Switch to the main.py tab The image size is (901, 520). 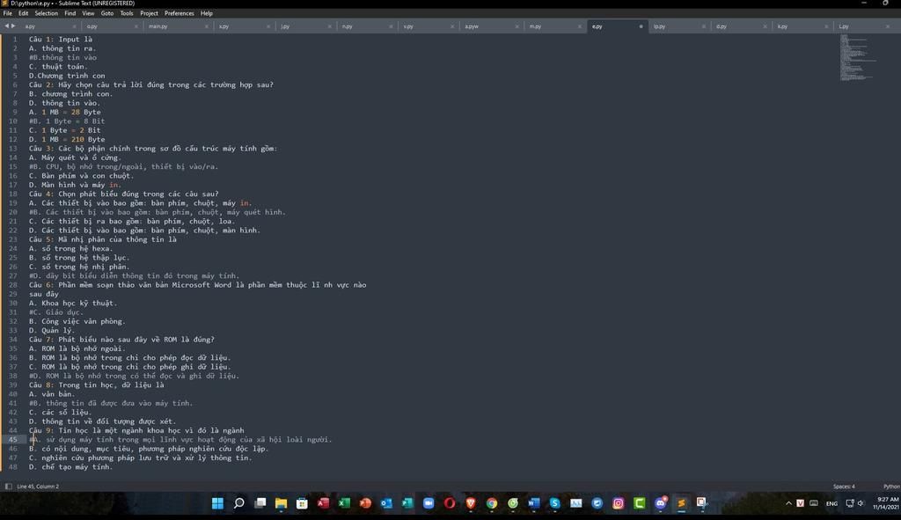tap(177, 26)
